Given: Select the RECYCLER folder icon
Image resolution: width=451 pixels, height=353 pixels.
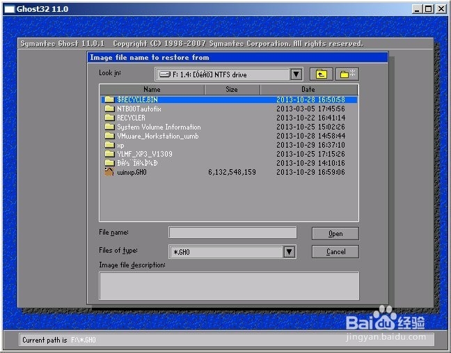Looking at the screenshot, I should tap(109, 118).
